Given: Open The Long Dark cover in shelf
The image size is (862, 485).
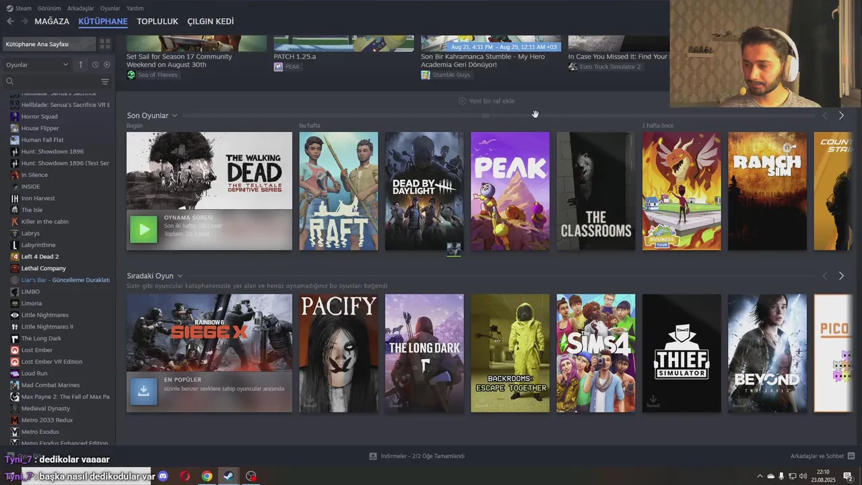Looking at the screenshot, I should tap(424, 353).
